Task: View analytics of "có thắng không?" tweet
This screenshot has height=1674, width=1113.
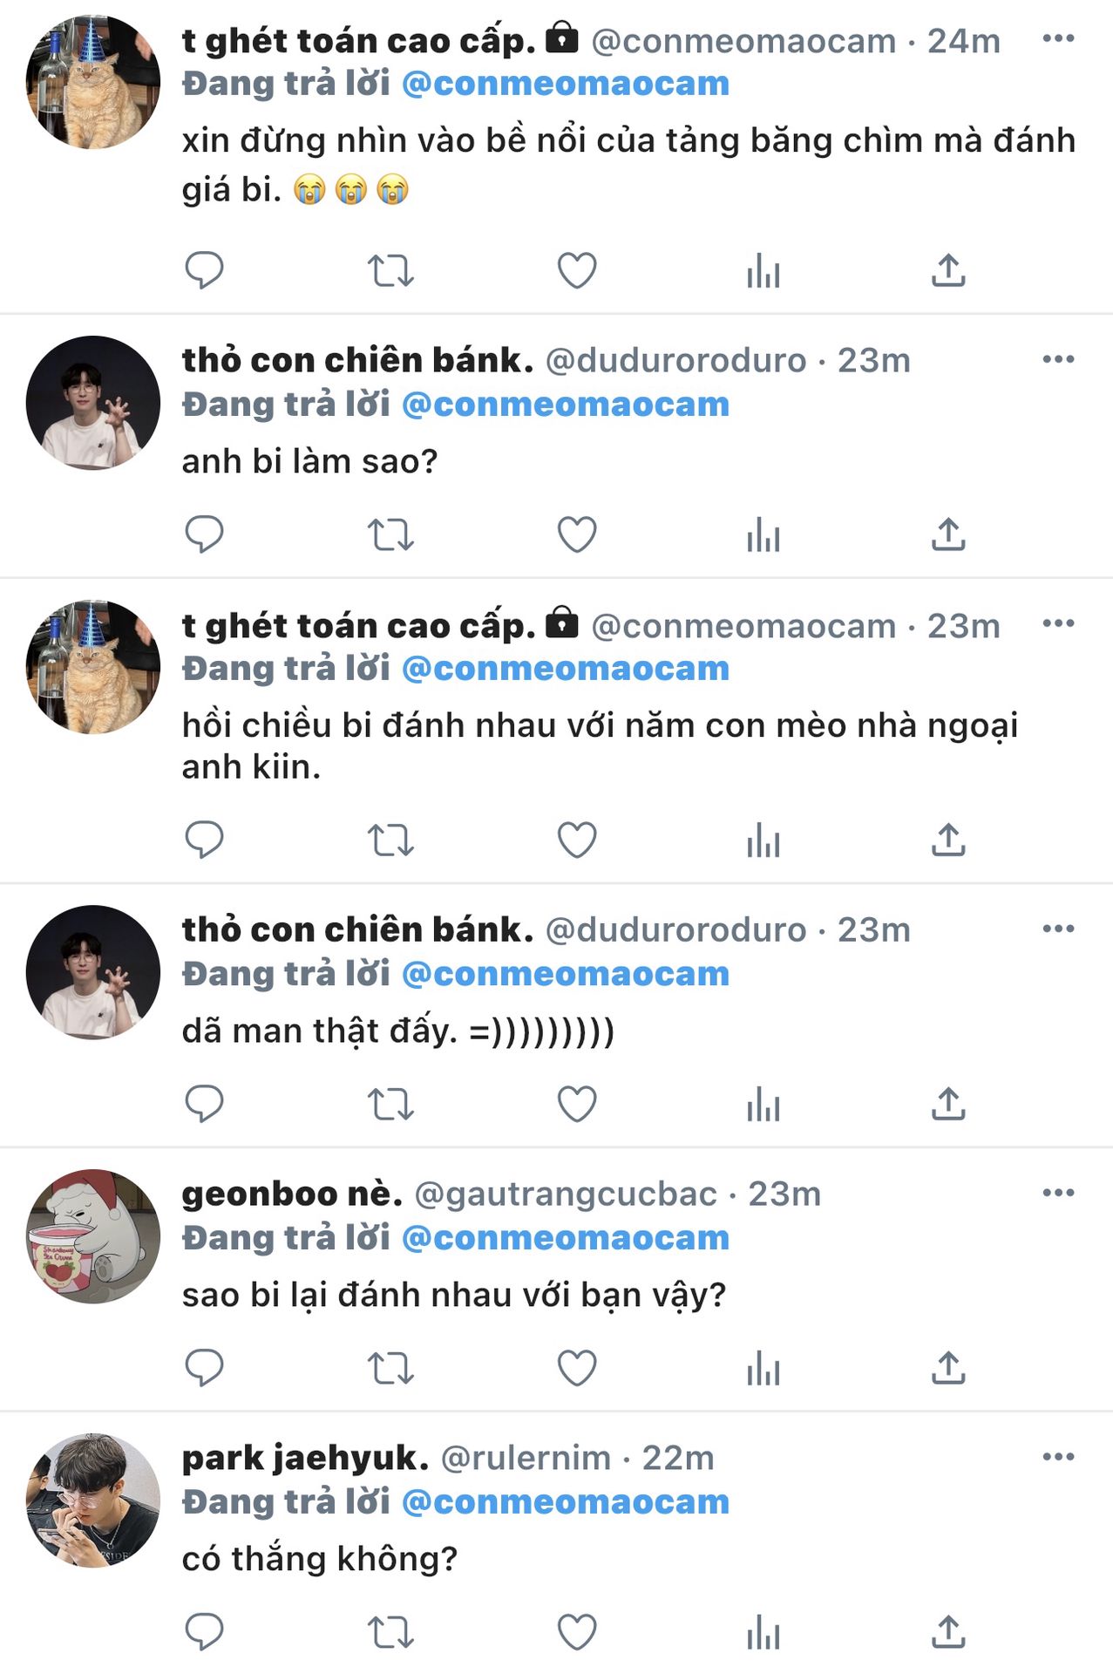Action: coord(763,1632)
